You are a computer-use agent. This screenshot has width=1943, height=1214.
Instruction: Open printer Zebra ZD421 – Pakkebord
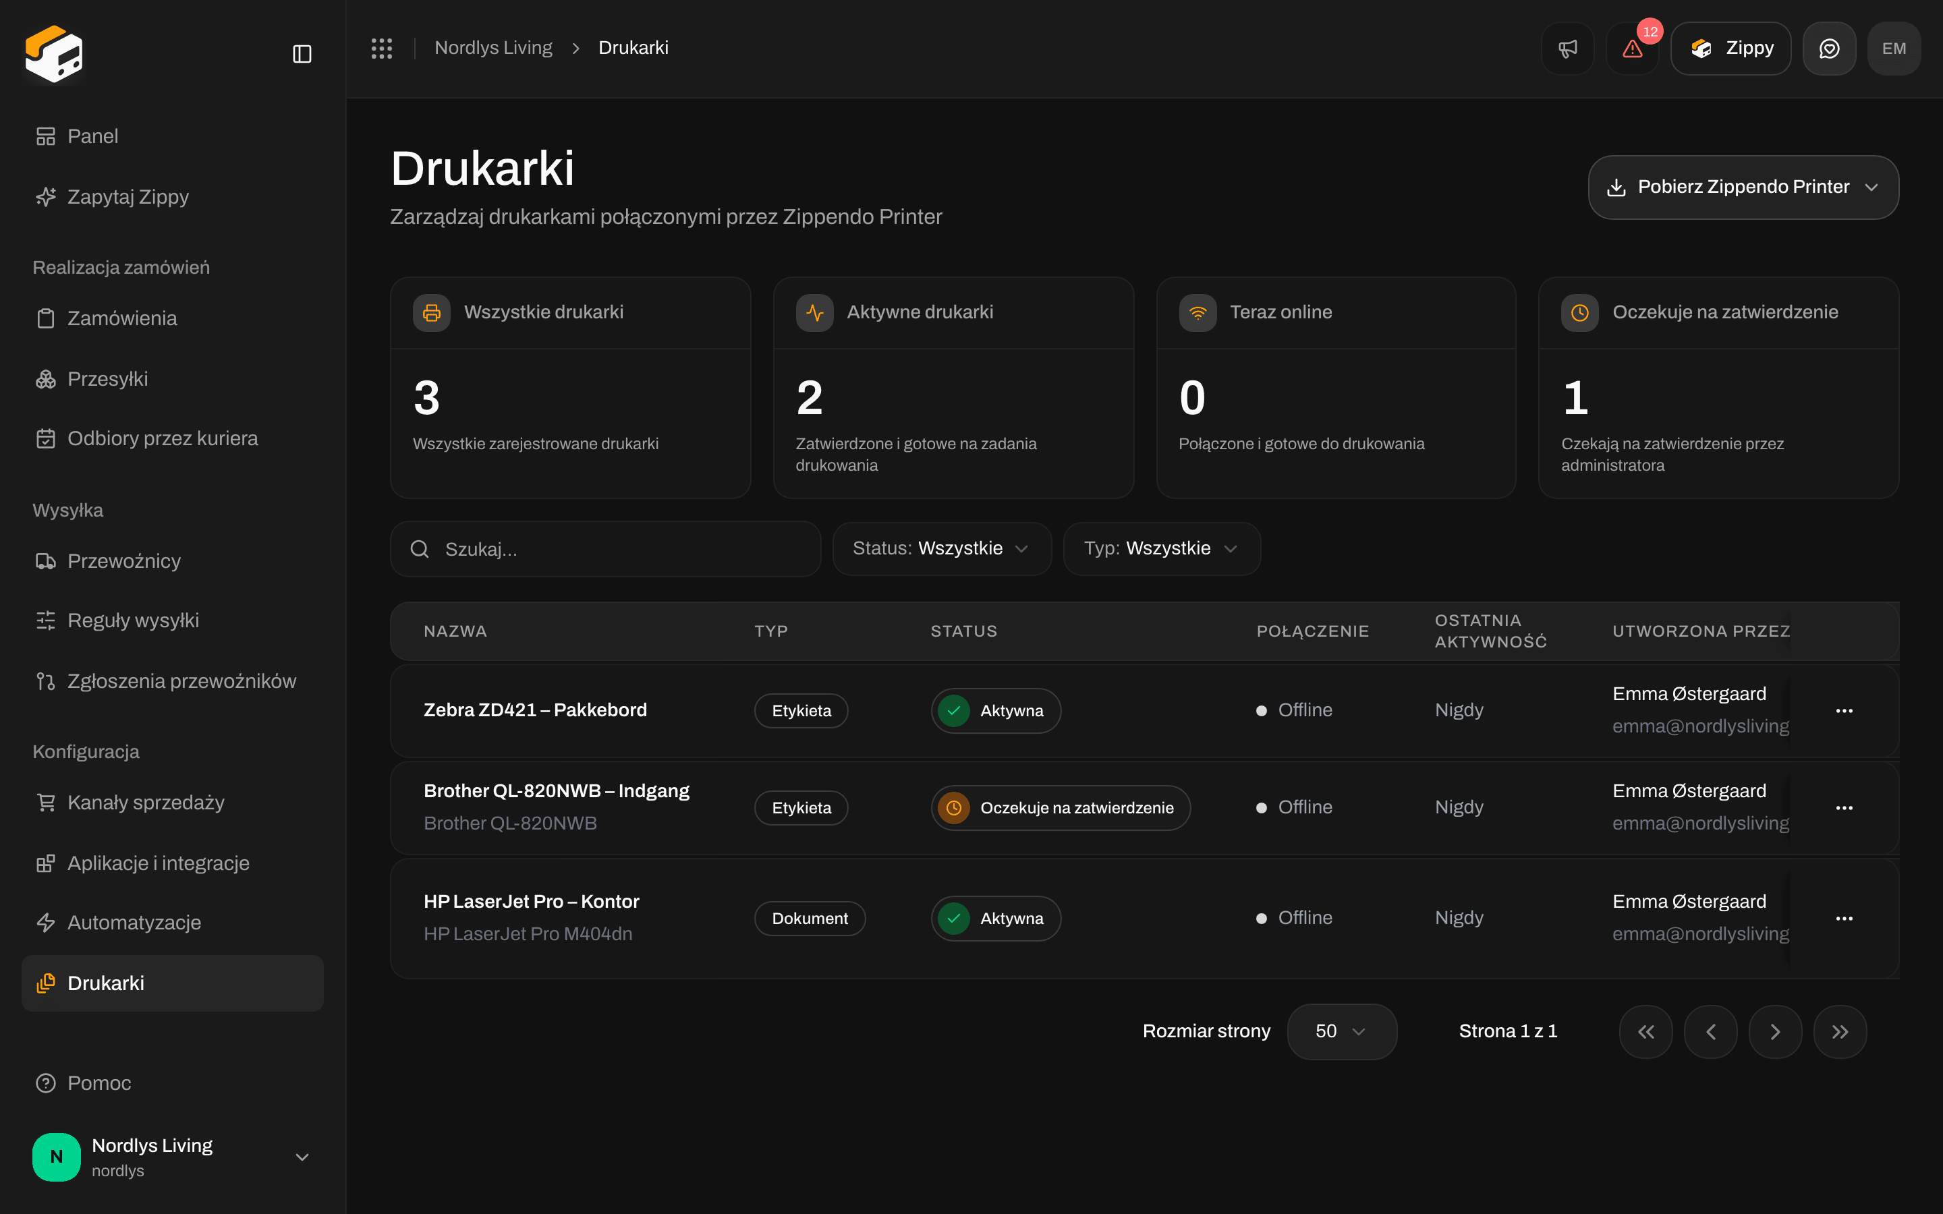click(535, 711)
